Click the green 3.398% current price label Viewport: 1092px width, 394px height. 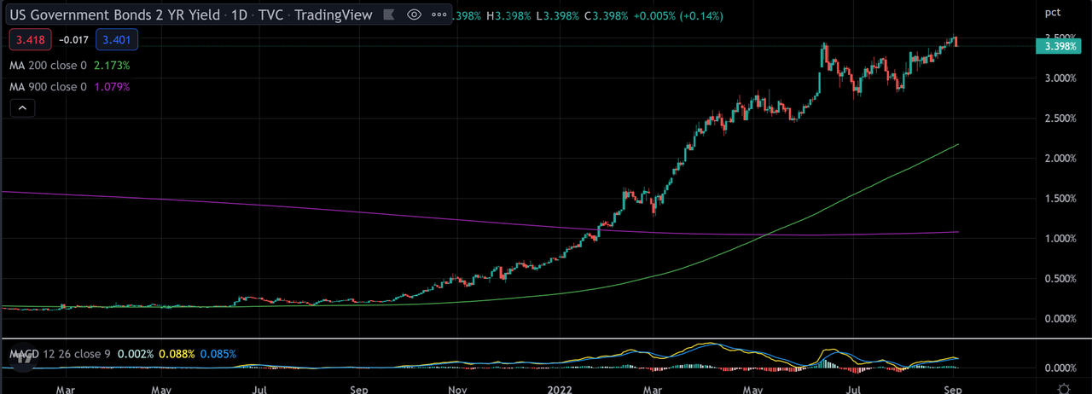(1058, 46)
